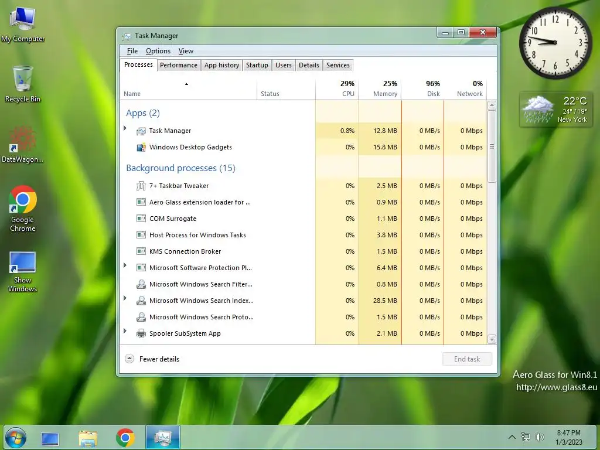This screenshot has height=450, width=600.
Task: Select the Recycle Bin desktop icon
Action: click(x=23, y=84)
